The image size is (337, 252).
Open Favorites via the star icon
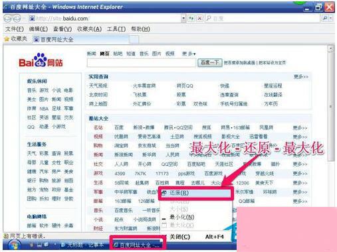click(7, 39)
